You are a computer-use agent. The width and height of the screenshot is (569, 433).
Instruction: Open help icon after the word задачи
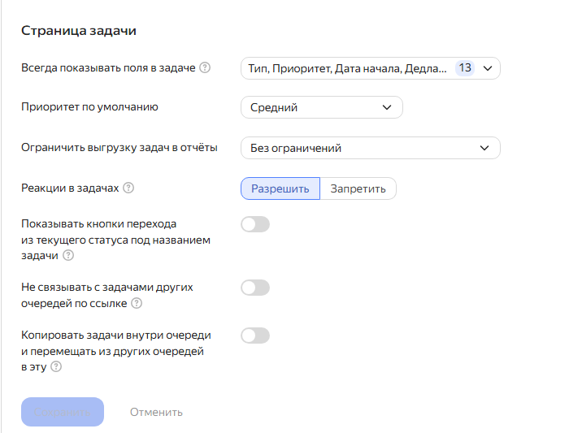coord(68,255)
